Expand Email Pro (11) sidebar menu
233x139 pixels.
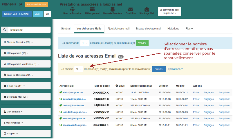point(26,86)
